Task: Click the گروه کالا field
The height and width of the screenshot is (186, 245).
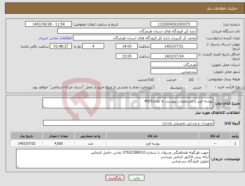Action: coord(129,123)
